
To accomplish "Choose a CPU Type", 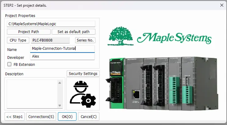I will tap(18, 40).
